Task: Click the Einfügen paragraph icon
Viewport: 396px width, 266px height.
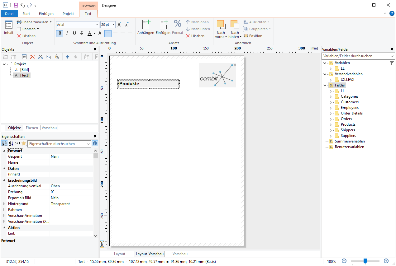Action: (x=163, y=25)
